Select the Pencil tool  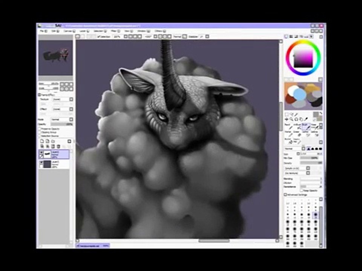[x=288, y=126]
